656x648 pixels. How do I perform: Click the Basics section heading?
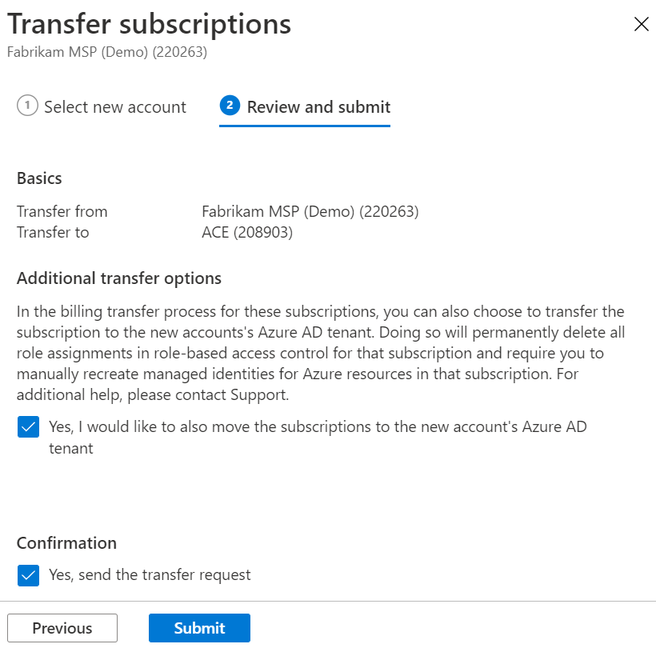coord(39,178)
